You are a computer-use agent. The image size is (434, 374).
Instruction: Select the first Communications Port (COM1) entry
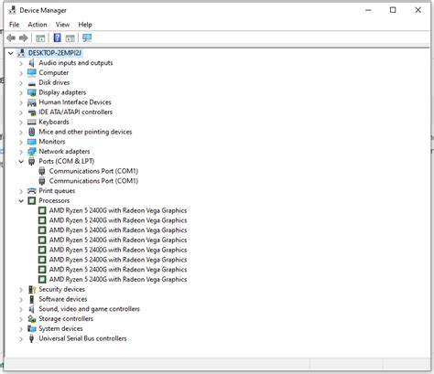point(93,171)
